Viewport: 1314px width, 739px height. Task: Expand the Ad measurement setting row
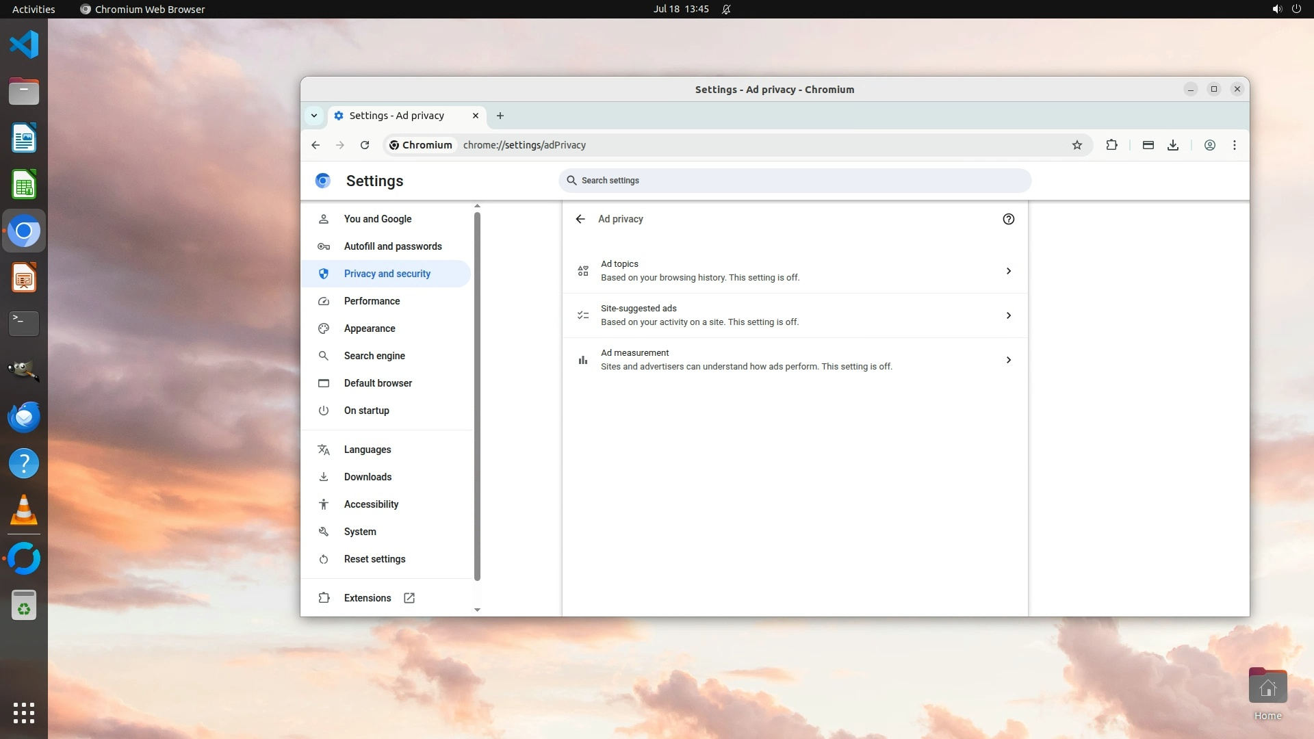(794, 360)
